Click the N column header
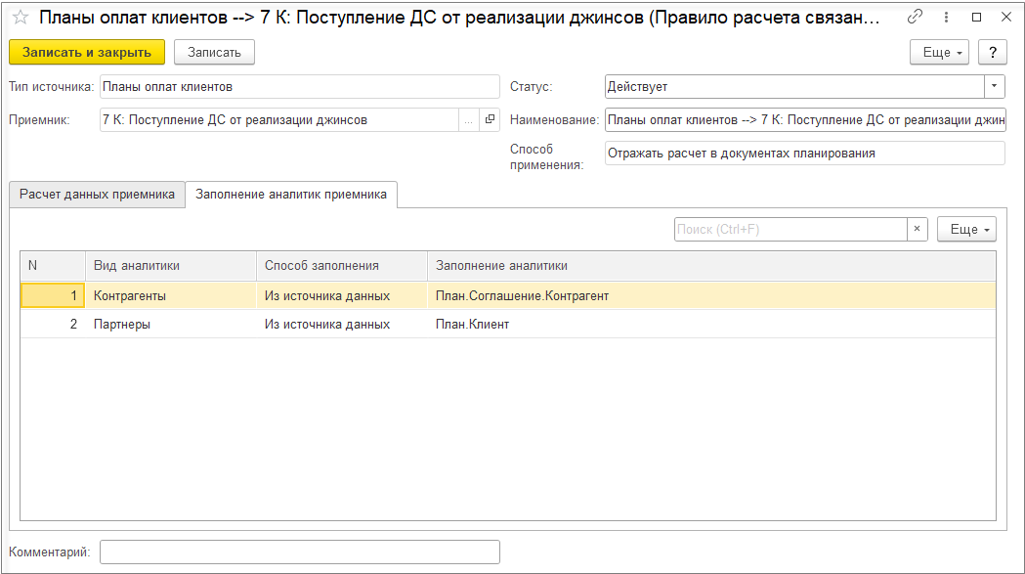 (53, 266)
